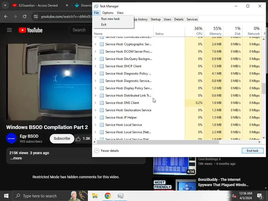Screen dimensions: 268x201
Task: Expand Service Host: Cryptographic Services row
Action: point(95,44)
